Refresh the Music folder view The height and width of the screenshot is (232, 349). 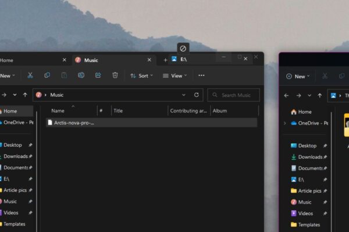click(197, 95)
